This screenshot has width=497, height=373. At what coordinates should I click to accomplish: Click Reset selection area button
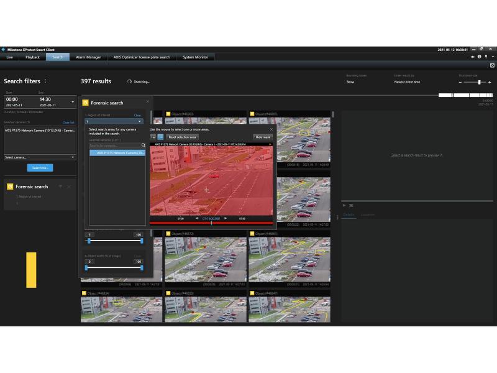[x=182, y=137]
